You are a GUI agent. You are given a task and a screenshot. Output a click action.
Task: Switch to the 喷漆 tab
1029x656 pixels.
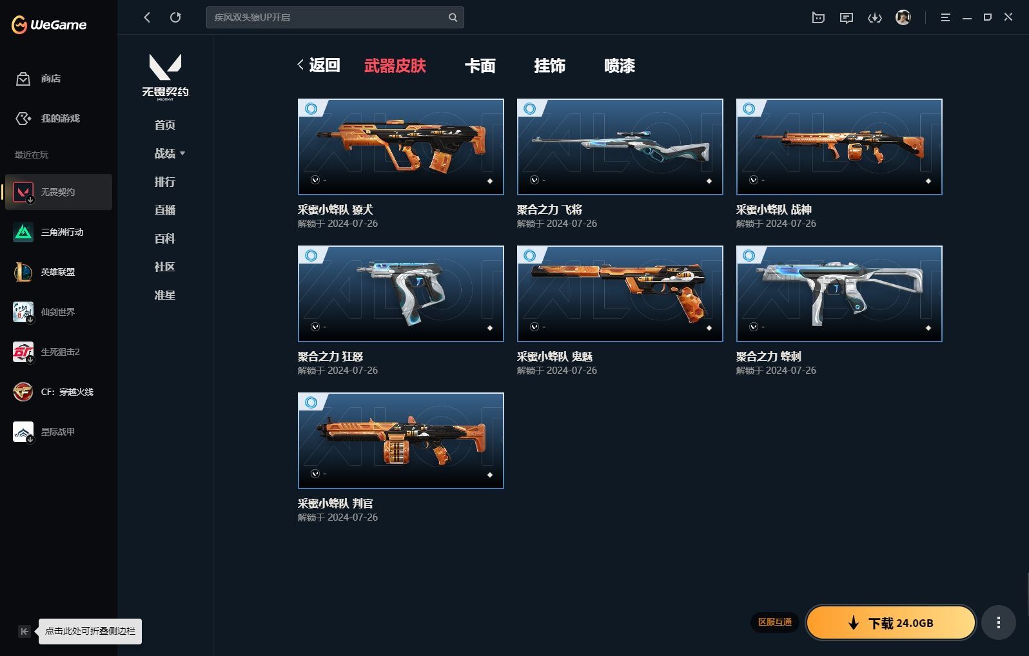point(619,66)
